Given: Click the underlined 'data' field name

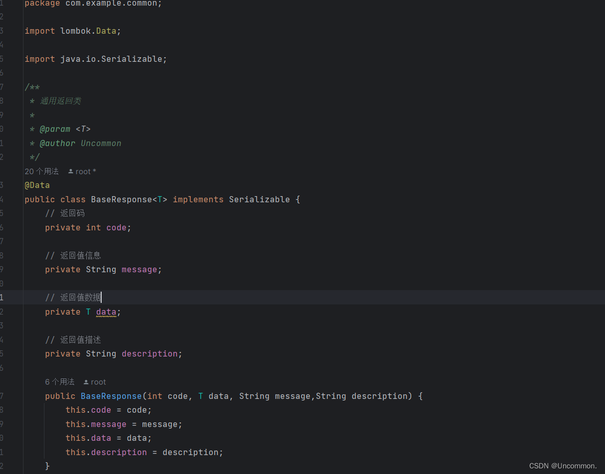Looking at the screenshot, I should pyautogui.click(x=106, y=312).
